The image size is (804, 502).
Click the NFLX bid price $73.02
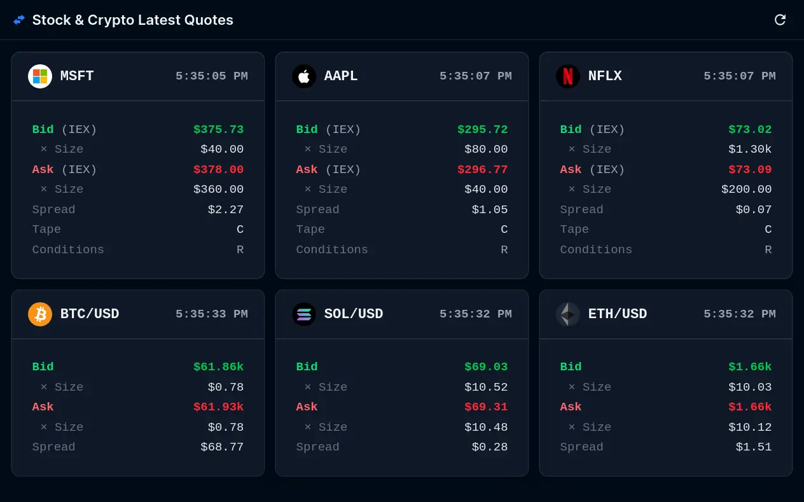pyautogui.click(x=750, y=130)
